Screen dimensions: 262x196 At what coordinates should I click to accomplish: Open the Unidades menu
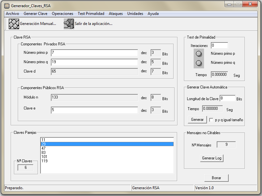pos(135,14)
